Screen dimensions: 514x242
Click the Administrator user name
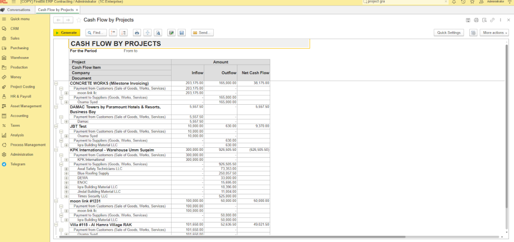pyautogui.click(x=495, y=2)
